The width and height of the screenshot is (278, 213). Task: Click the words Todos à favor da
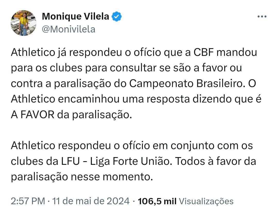pos(215,161)
